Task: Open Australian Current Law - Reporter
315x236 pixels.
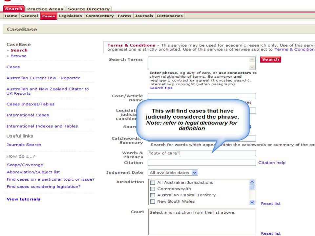Action: [43, 78]
